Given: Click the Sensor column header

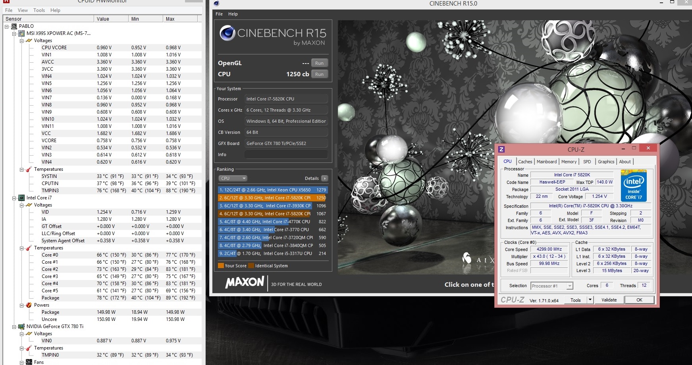Looking at the screenshot, I should [48, 19].
